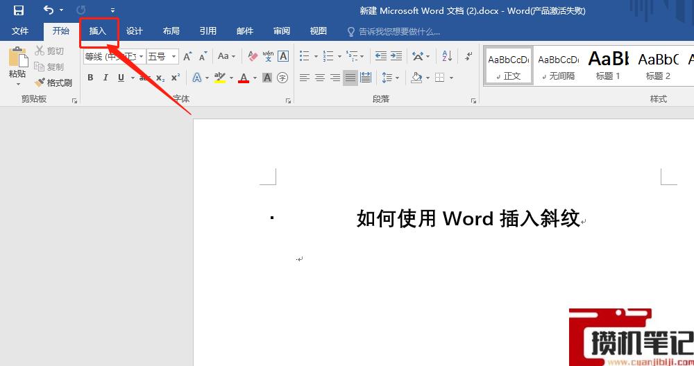Image resolution: width=694 pixels, height=366 pixels.
Task: Sort text with the A-Z icon
Action: pos(447,56)
